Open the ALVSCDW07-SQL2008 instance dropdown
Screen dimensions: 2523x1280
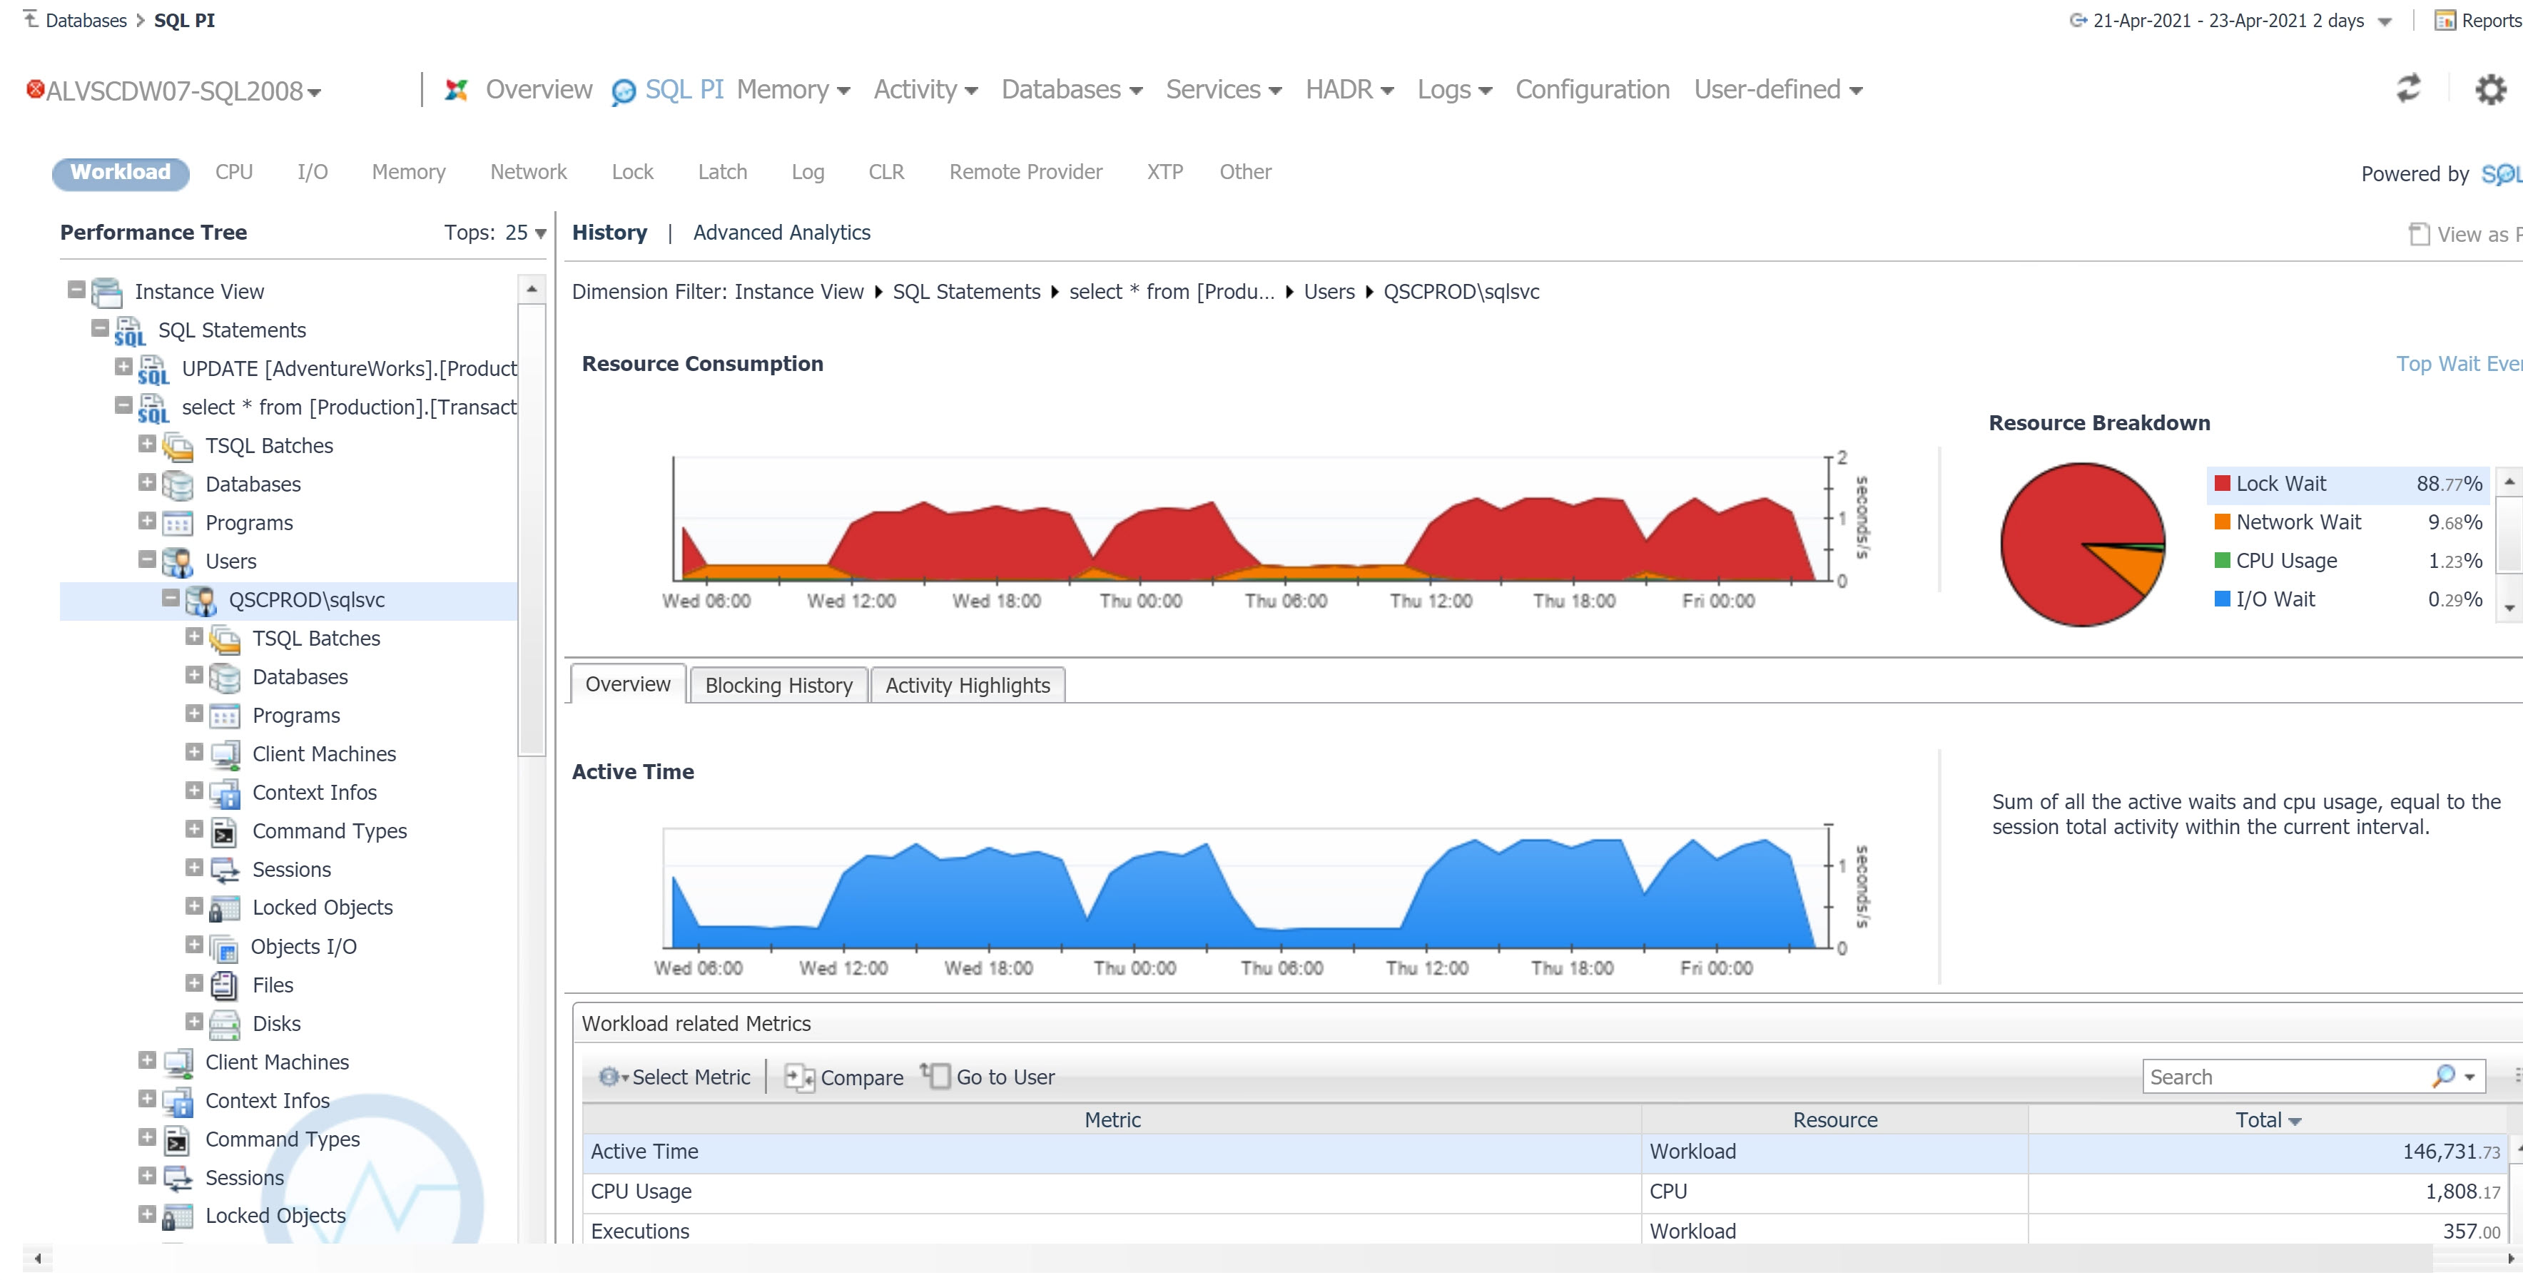pos(315,93)
